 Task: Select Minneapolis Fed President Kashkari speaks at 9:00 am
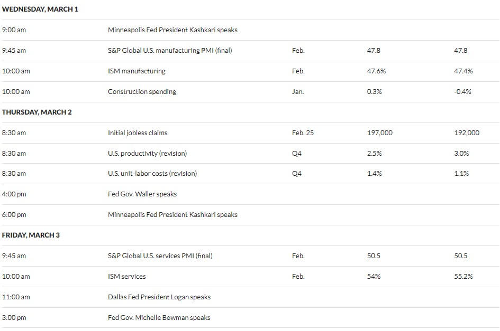(172, 30)
